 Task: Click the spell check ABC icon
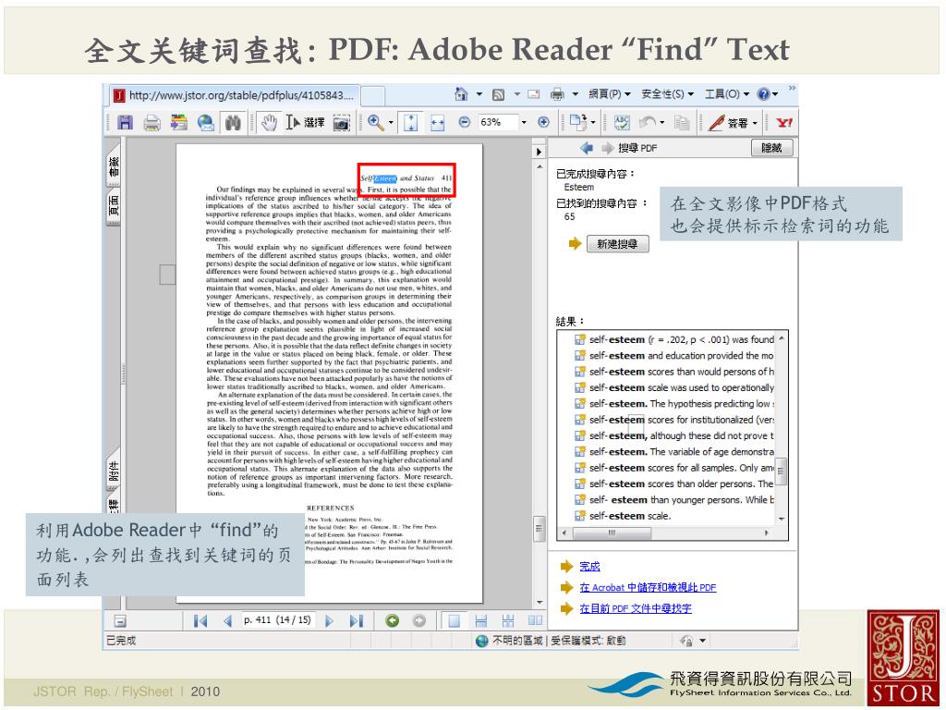[622, 123]
